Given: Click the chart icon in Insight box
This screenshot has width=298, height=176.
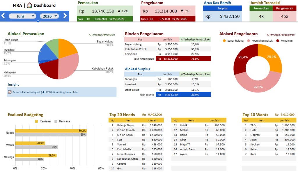Looking at the screenshot, I should click(10, 92).
